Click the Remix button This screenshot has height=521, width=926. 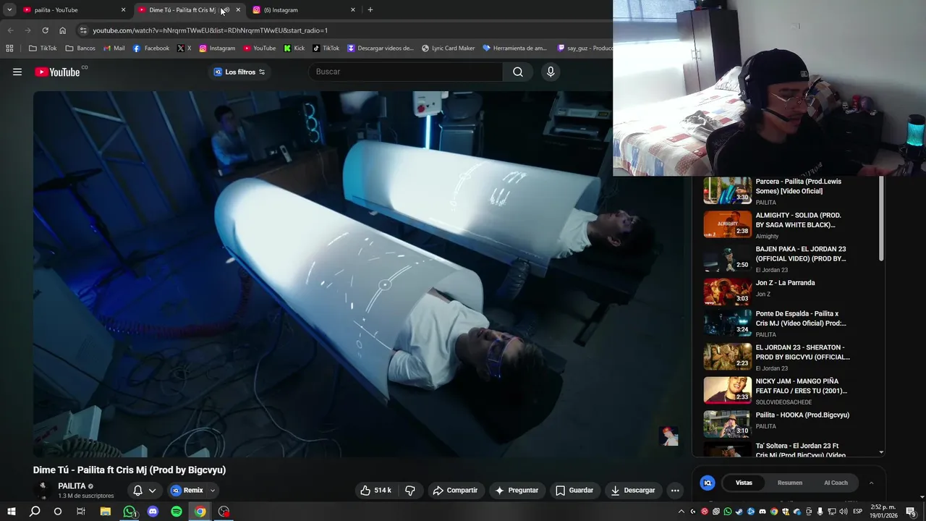(187, 490)
